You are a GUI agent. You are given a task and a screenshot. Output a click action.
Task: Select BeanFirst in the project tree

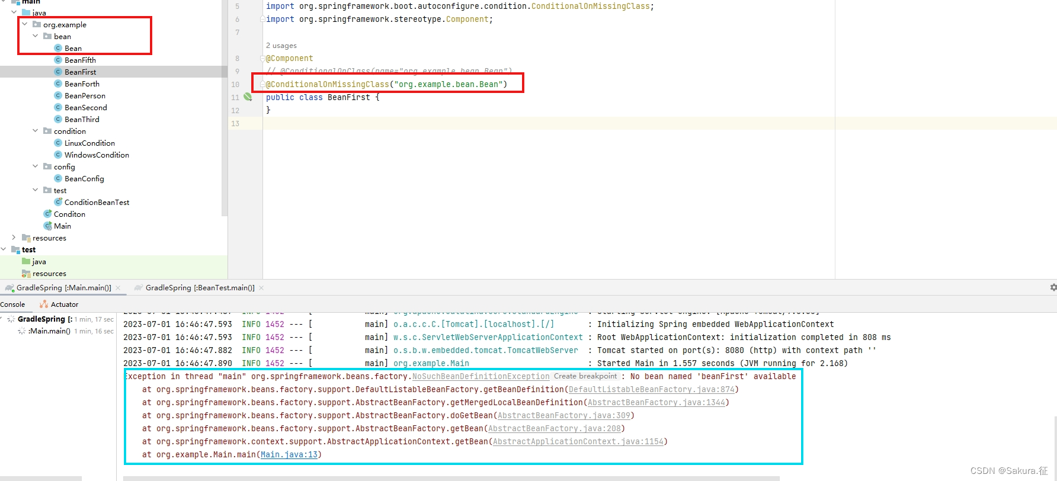click(x=80, y=72)
